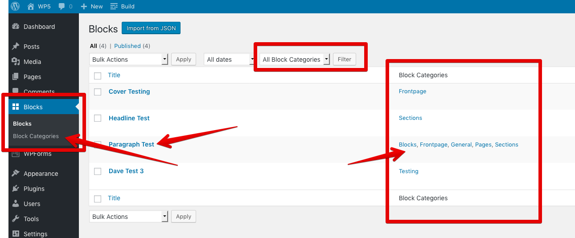Click the Tools wrench icon
Screen dimensions: 575x238
(x=16, y=219)
